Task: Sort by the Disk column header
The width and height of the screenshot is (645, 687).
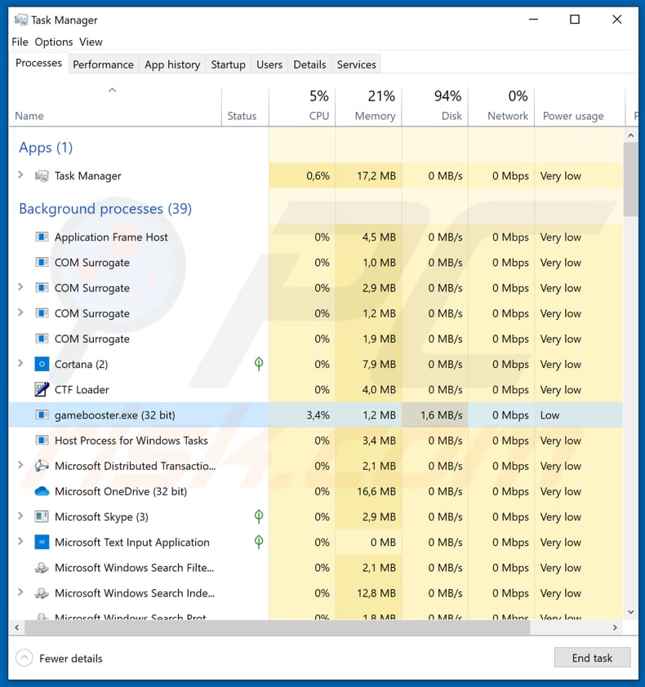Action: tap(435, 106)
